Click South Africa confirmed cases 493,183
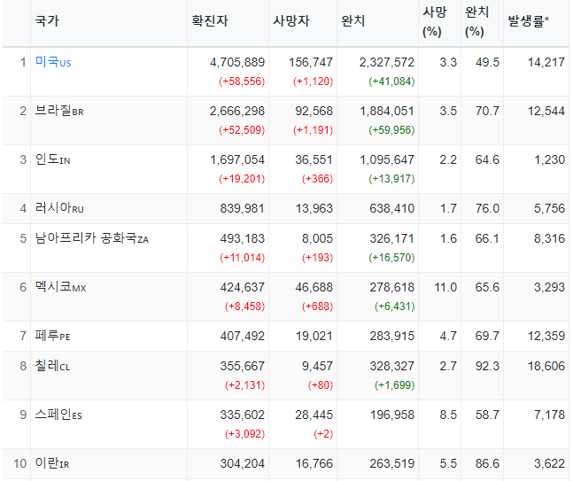Screen dimensions: 573x481 point(243,238)
